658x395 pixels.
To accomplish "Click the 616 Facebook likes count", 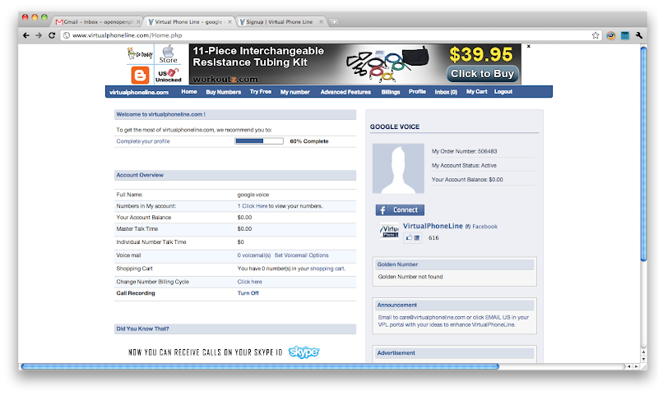I will pyautogui.click(x=433, y=238).
